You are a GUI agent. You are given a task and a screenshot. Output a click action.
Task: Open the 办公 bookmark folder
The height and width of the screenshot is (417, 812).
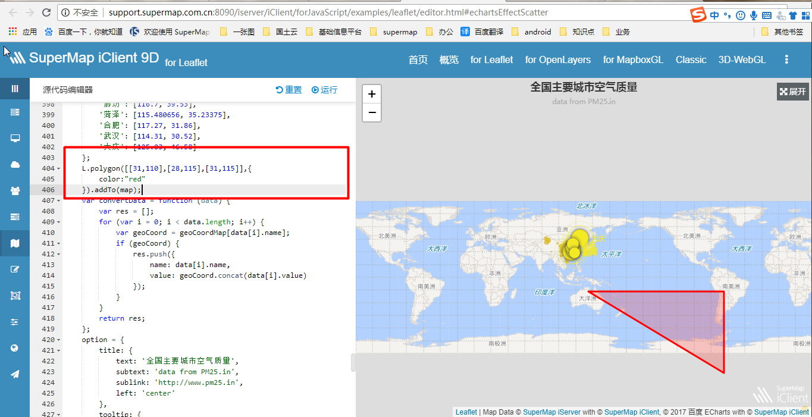pos(440,32)
